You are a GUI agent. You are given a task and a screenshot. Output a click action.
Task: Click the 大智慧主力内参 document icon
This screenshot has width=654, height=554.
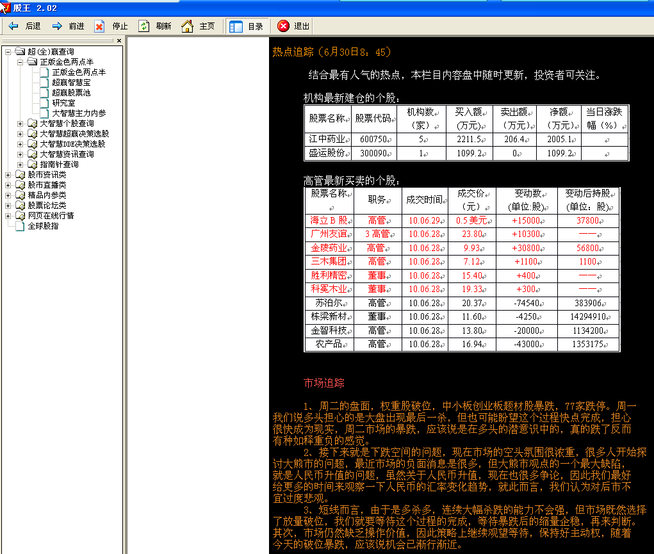point(45,113)
